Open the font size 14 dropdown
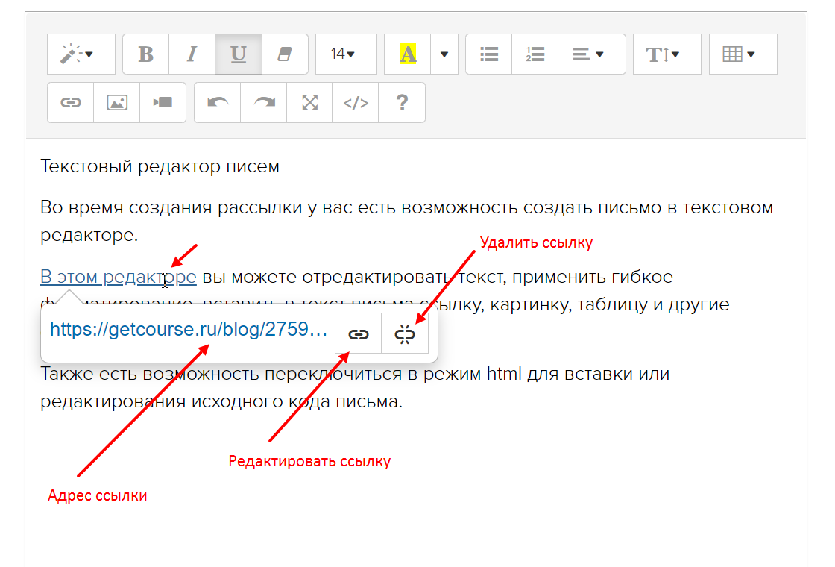The width and height of the screenshot is (835, 567). (345, 54)
